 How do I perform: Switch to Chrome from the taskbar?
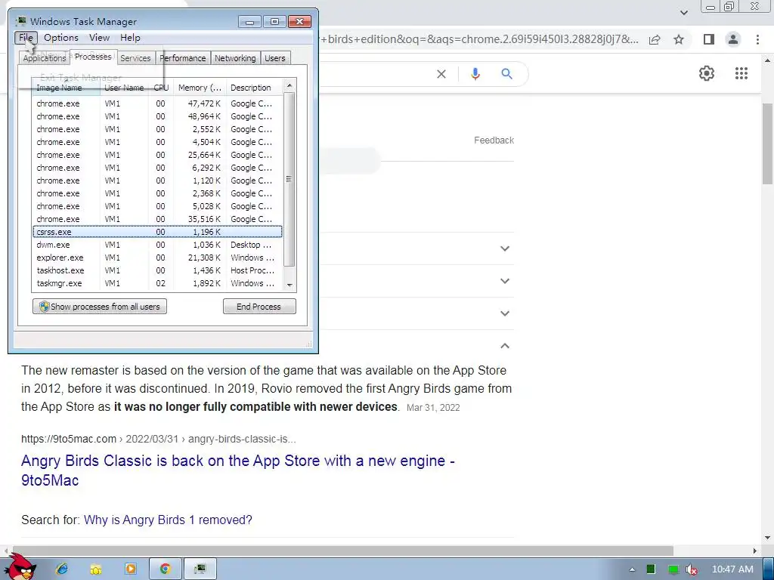click(x=165, y=569)
